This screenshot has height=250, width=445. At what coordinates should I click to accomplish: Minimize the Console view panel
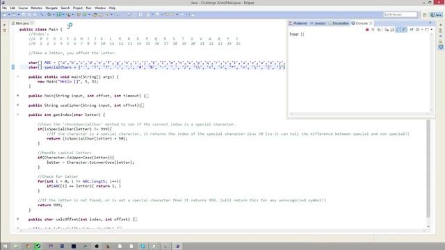(430, 23)
